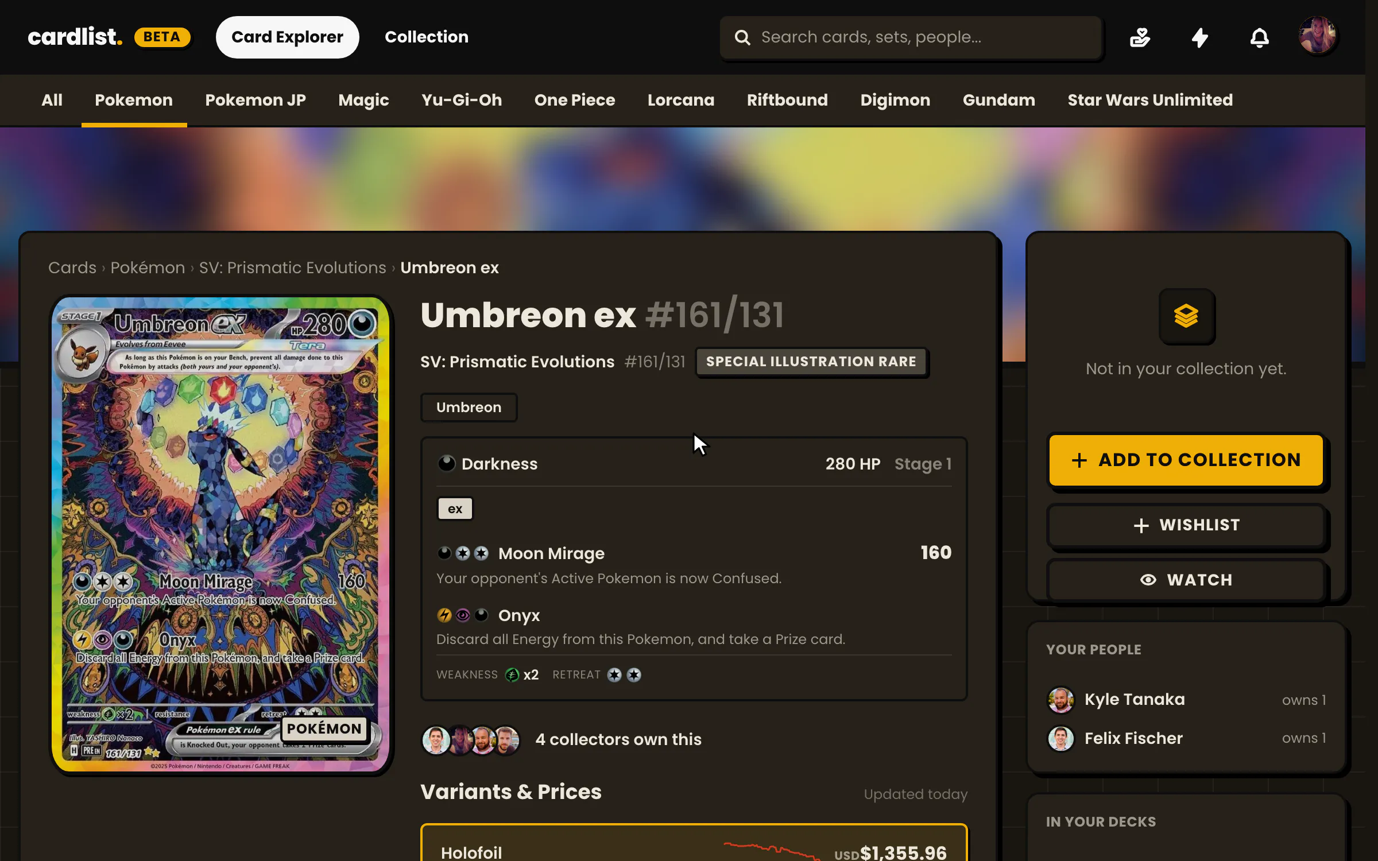Open the Card Explorer tab

(x=287, y=37)
